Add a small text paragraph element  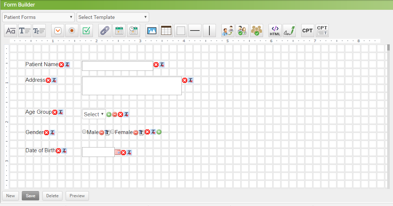tap(39, 31)
